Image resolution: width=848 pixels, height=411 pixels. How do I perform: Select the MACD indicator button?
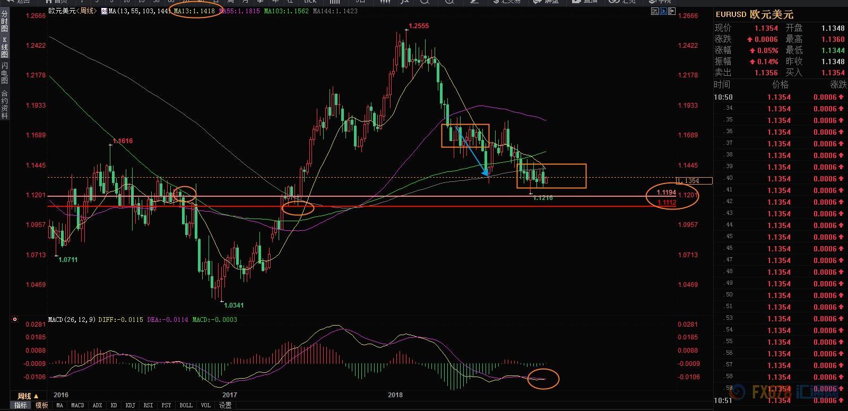coord(77,405)
